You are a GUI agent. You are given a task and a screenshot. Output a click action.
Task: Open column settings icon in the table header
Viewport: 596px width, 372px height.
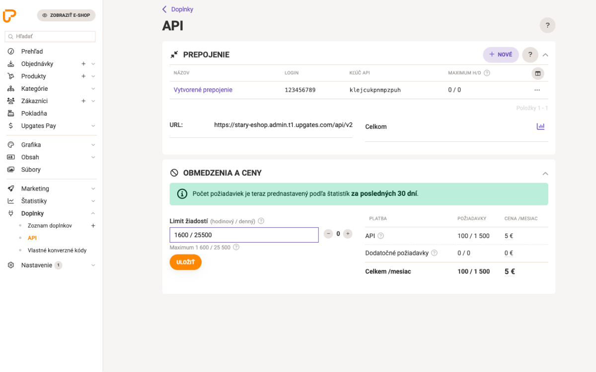tap(537, 73)
